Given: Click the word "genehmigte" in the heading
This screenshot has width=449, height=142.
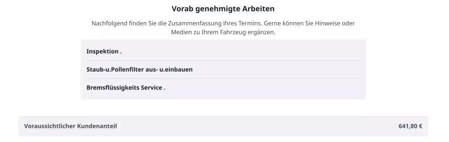Looking at the screenshot, I should [x=218, y=9].
